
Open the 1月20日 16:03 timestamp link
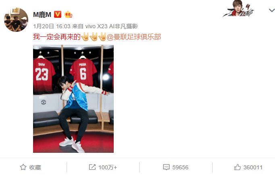click(x=52, y=26)
